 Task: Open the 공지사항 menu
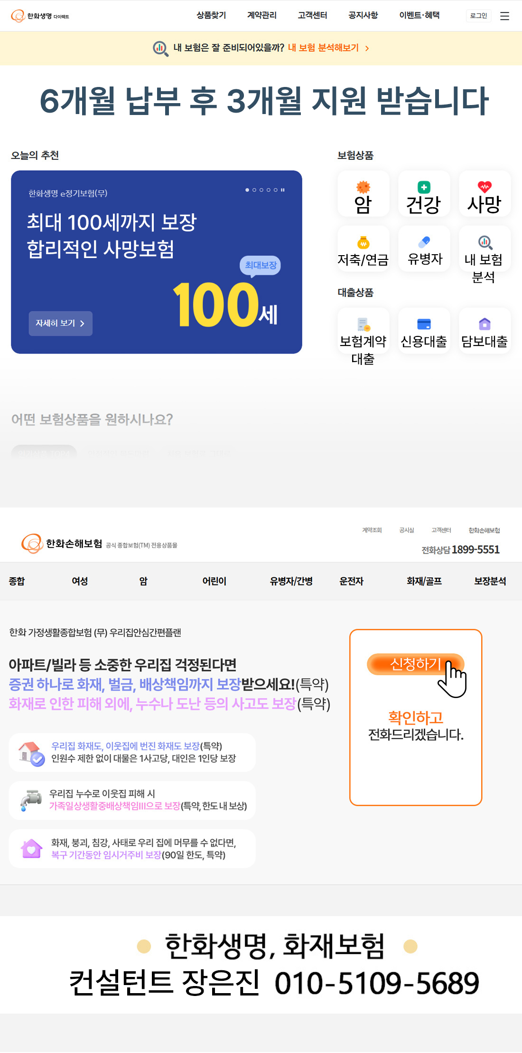(363, 15)
